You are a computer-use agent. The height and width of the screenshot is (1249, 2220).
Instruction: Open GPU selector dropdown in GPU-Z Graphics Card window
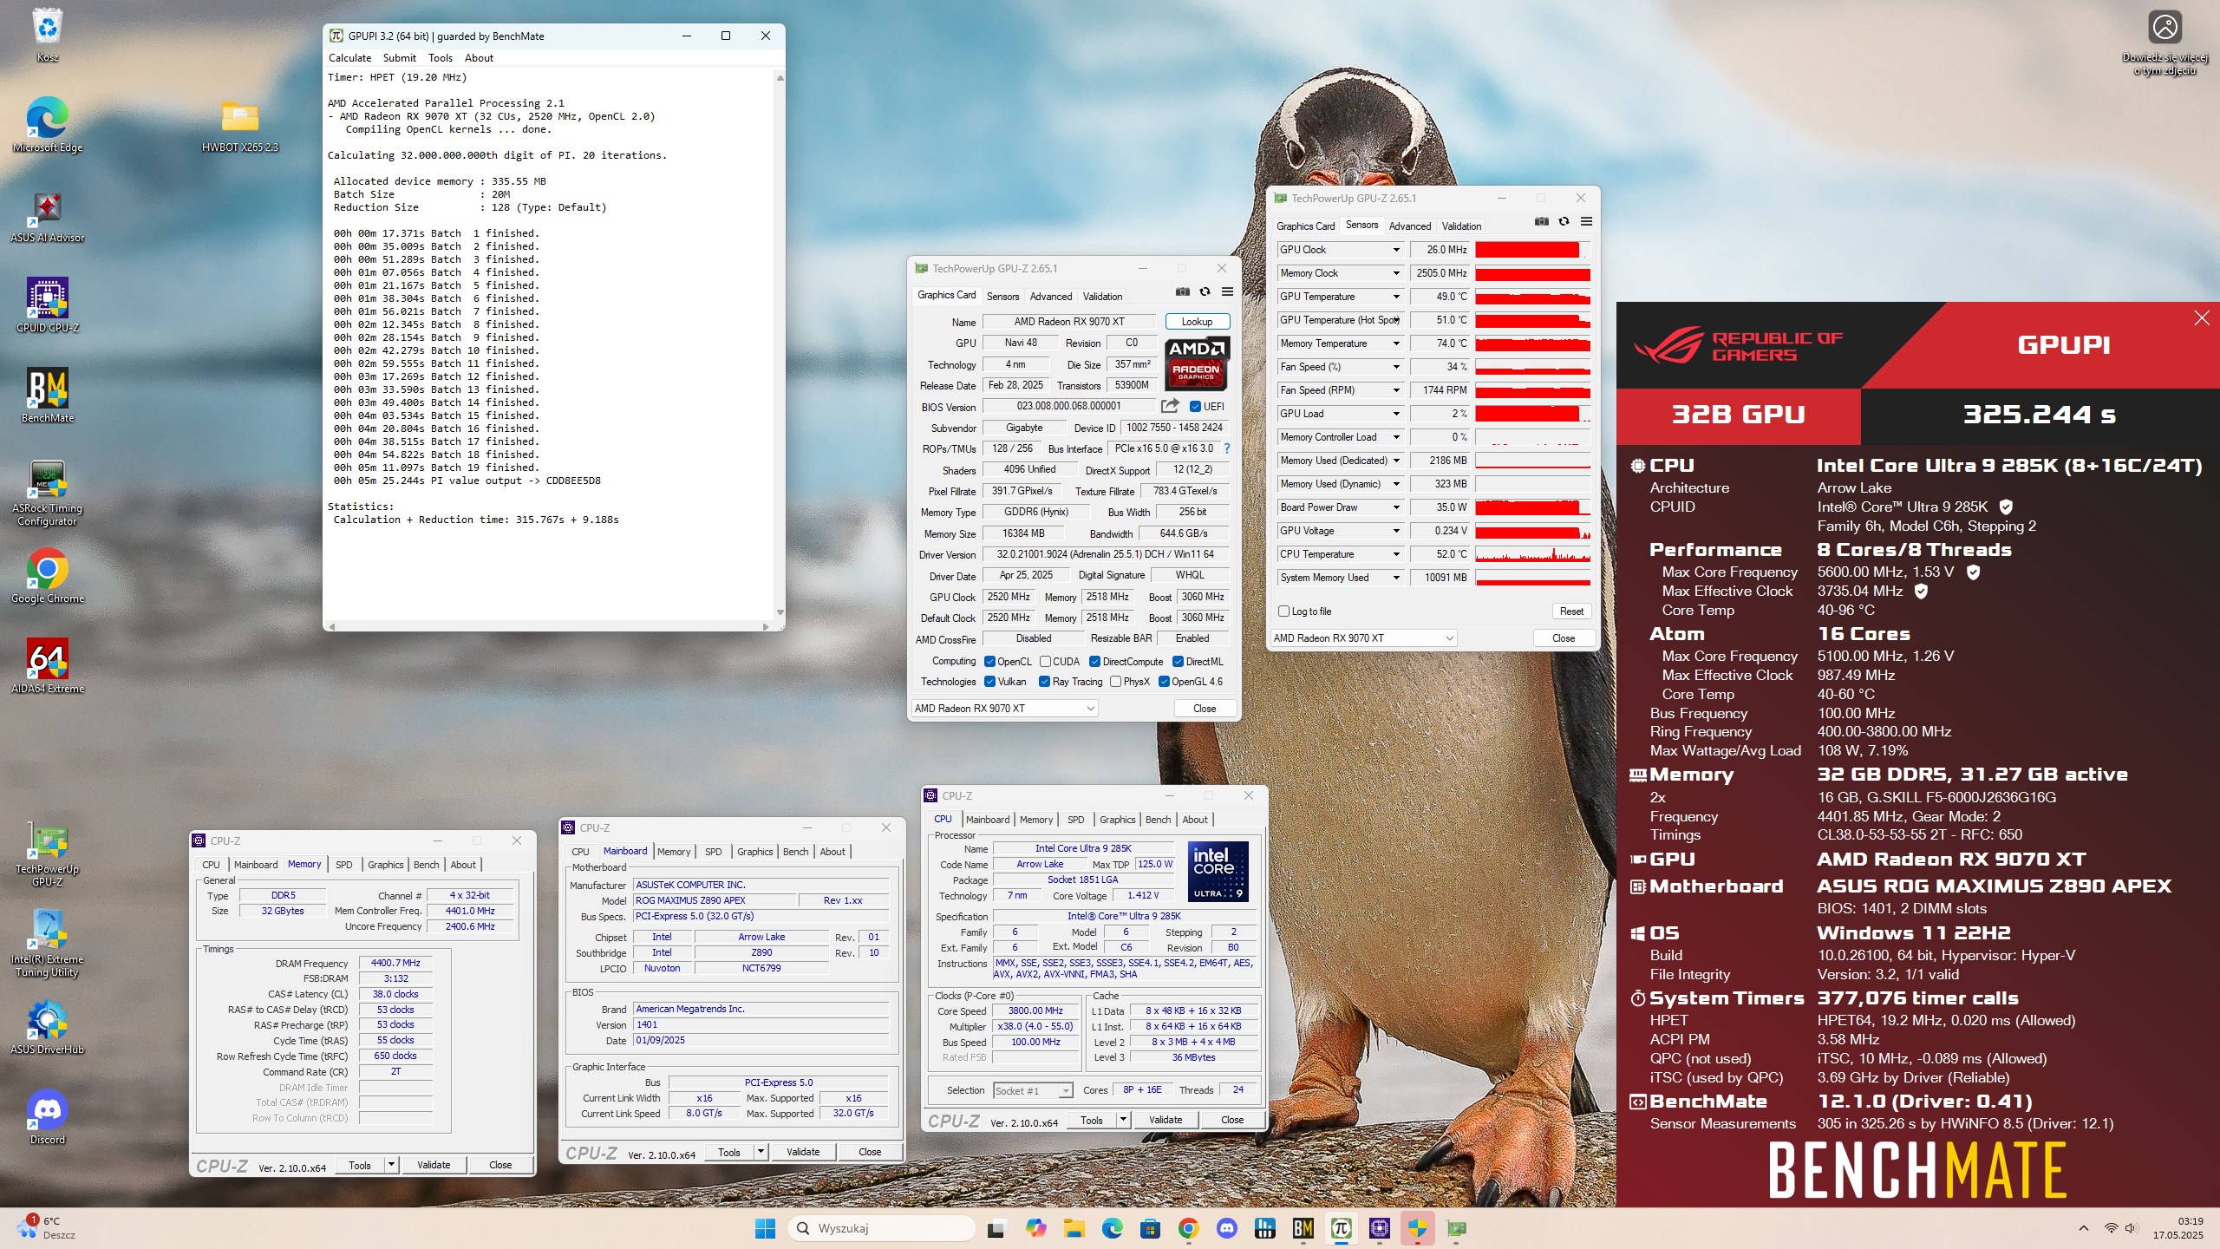coord(1004,709)
